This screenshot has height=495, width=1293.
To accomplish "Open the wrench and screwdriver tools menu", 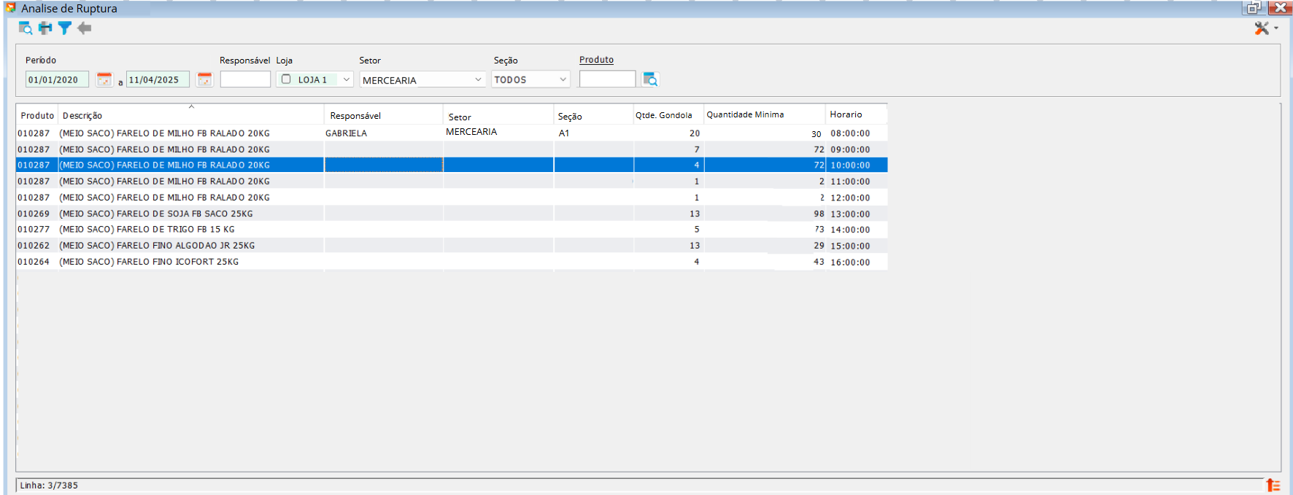I will [x=1262, y=28].
